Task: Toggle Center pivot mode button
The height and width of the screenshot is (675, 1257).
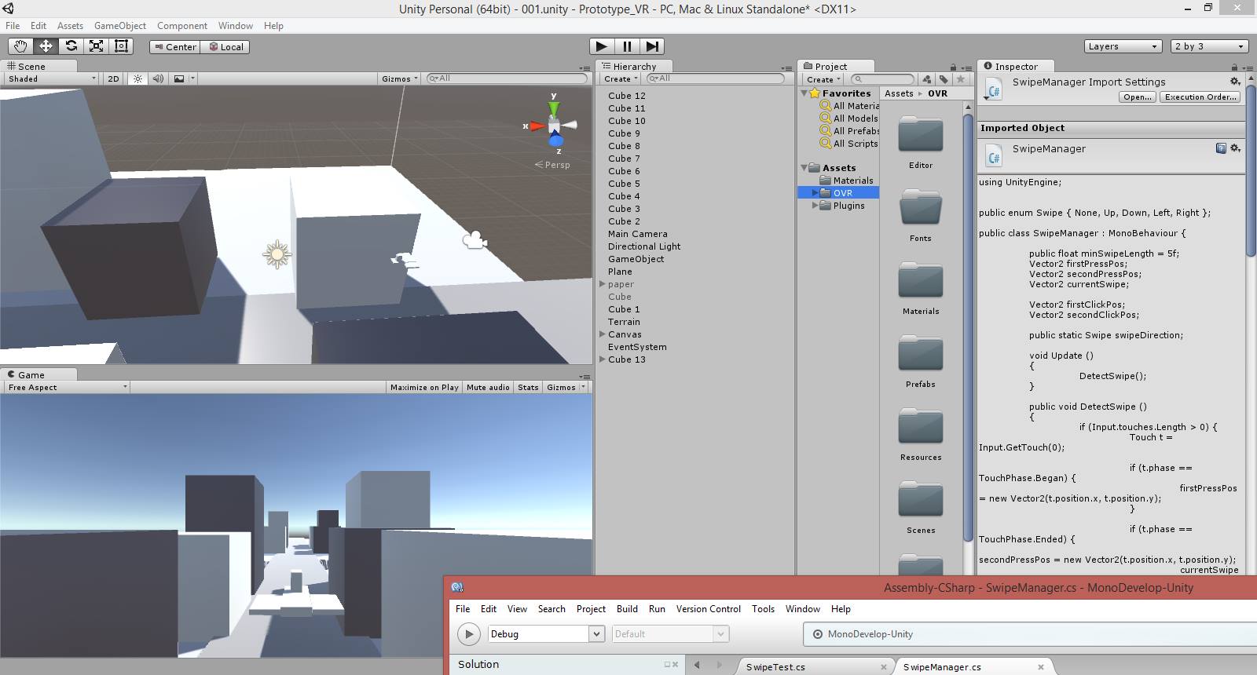Action: (x=174, y=47)
